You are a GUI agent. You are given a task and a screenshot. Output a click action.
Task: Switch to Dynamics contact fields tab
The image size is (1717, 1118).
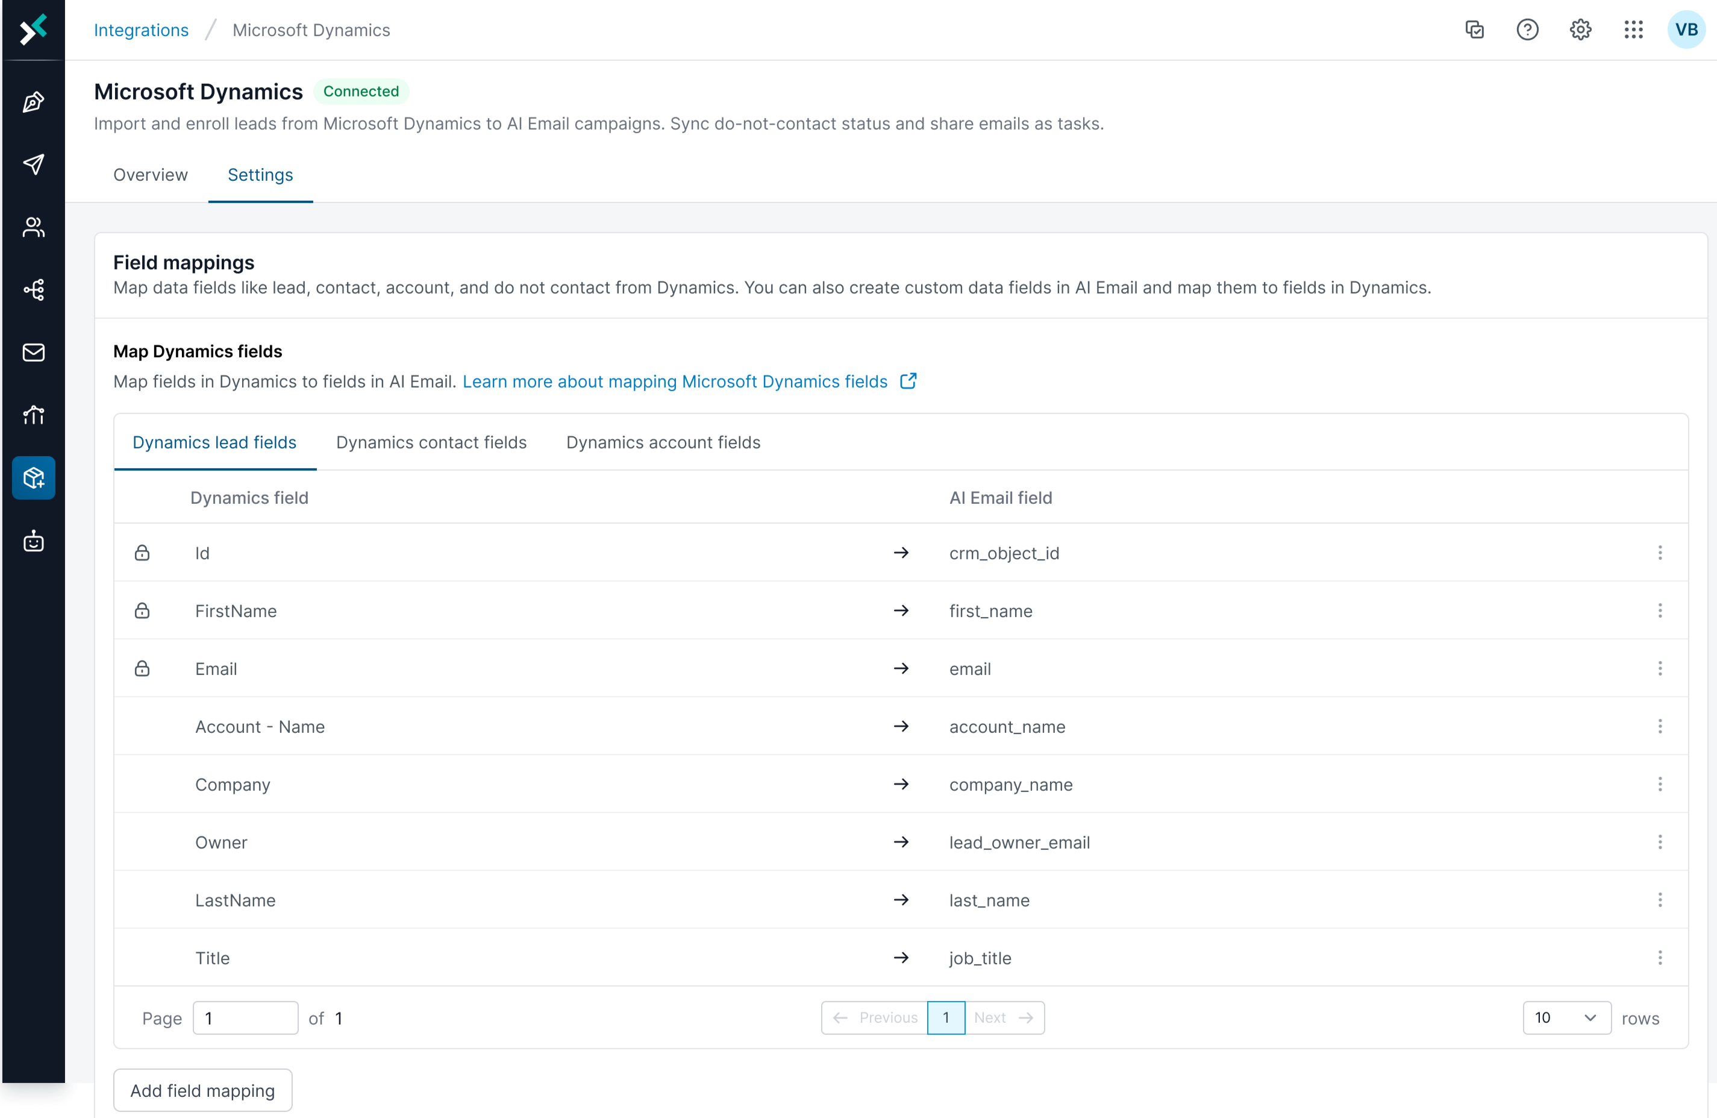431,442
